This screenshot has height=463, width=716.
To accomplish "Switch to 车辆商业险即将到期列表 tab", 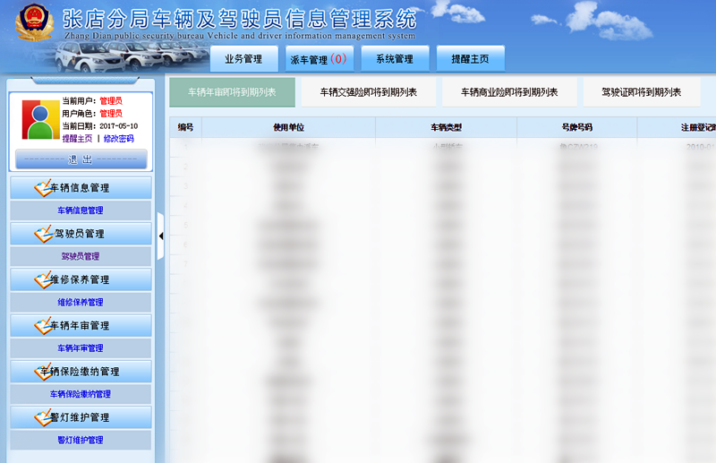I will [x=509, y=92].
